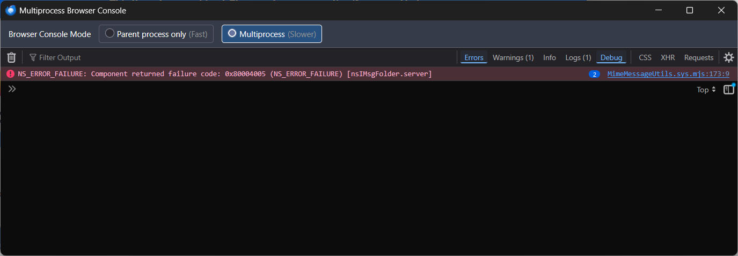The image size is (738, 256).
Task: Toggle the Info filter
Action: coord(550,57)
